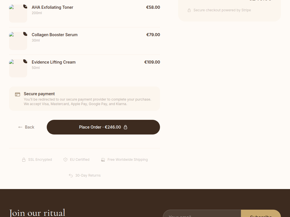Click the lock icon inside Place Order button

(125, 127)
